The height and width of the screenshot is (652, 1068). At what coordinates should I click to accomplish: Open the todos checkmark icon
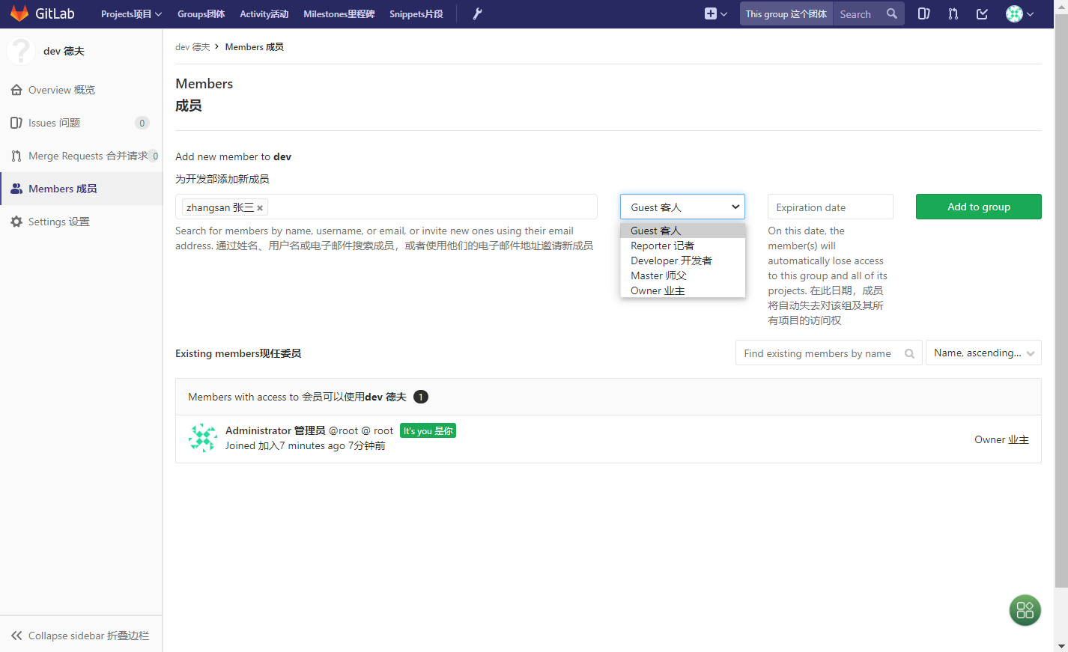982,13
